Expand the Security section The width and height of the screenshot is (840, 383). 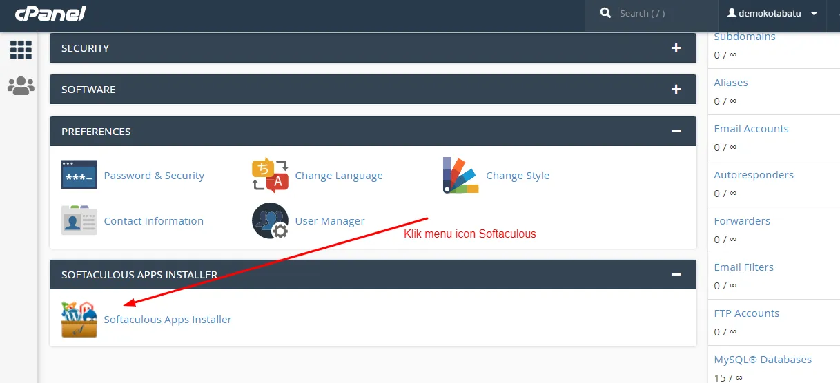676,48
